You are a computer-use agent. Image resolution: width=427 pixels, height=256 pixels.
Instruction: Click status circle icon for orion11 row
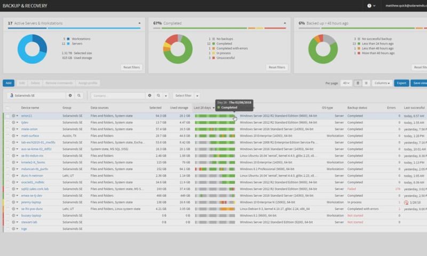[13, 116]
